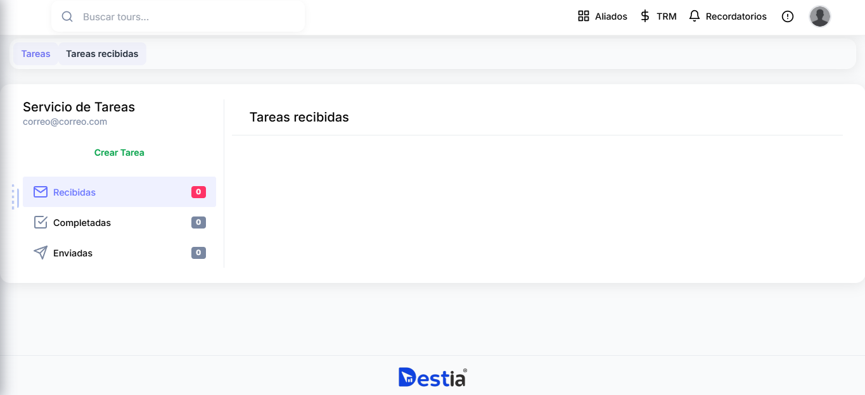Click the magnifying glass search icon
This screenshot has height=395, width=865.
[x=67, y=16]
